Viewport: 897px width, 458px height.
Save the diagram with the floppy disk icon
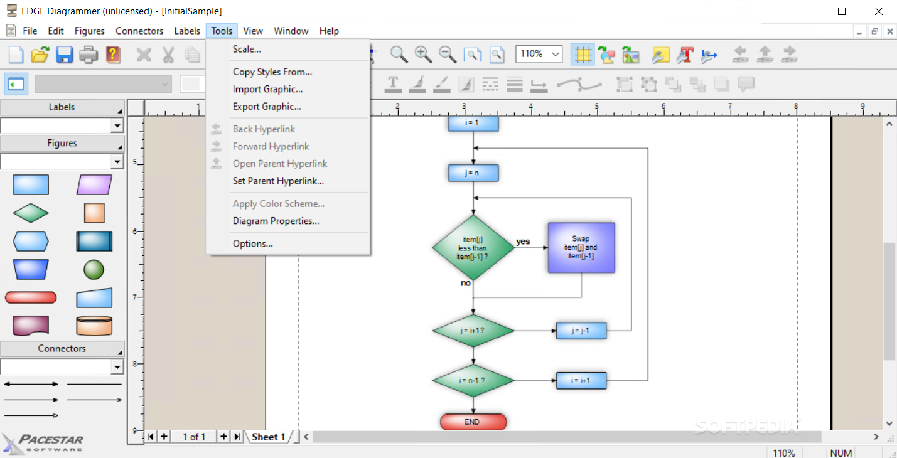tap(64, 55)
